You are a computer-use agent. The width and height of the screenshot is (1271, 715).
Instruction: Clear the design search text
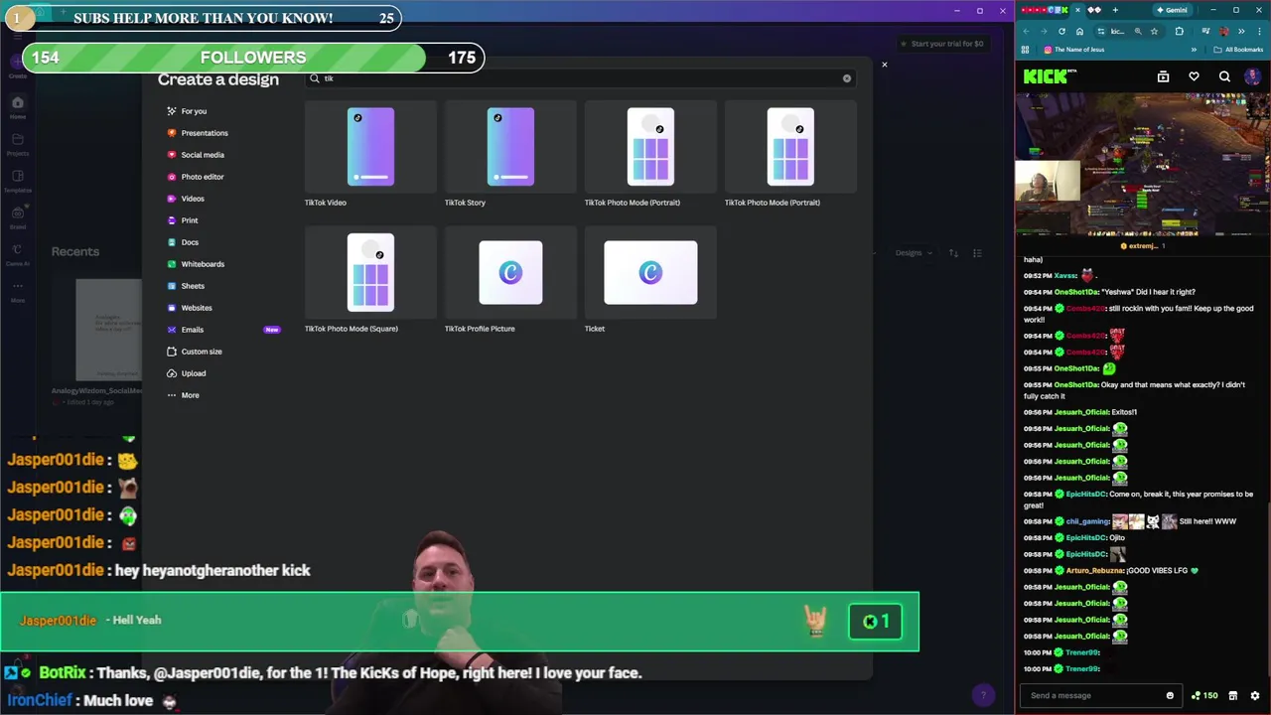(x=847, y=78)
